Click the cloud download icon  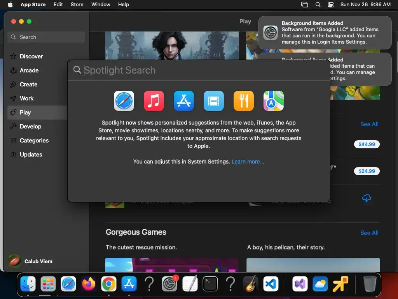[367, 198]
